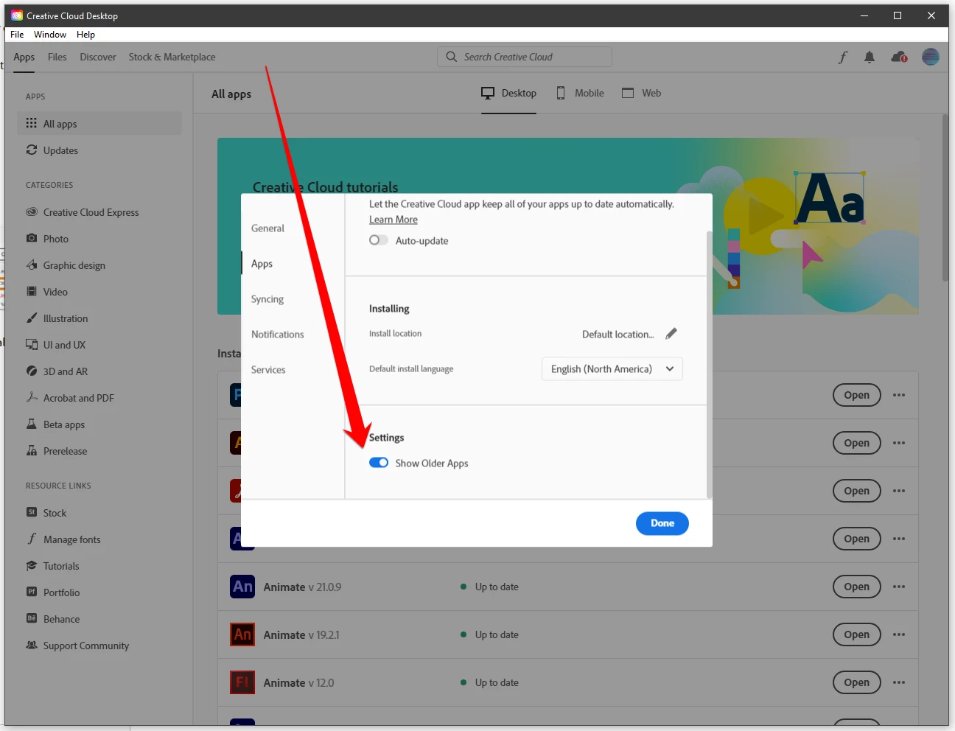This screenshot has width=955, height=731.
Task: Open Animate v 21.0.9
Action: 857,587
